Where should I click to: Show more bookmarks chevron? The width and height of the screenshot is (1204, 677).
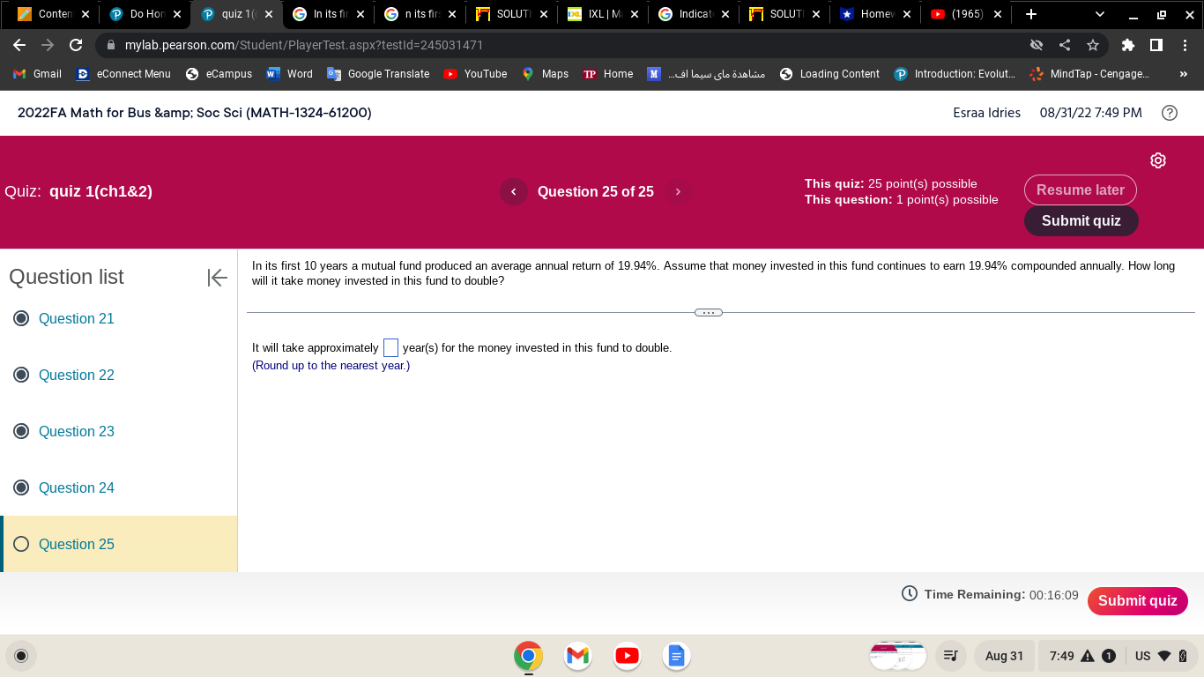[x=1184, y=74]
